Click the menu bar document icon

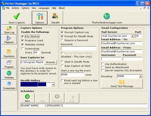pyautogui.click(x=3, y=8)
